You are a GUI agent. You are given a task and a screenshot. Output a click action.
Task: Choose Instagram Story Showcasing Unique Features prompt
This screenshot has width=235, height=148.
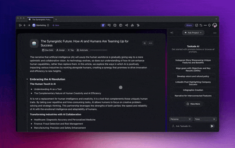point(193,62)
